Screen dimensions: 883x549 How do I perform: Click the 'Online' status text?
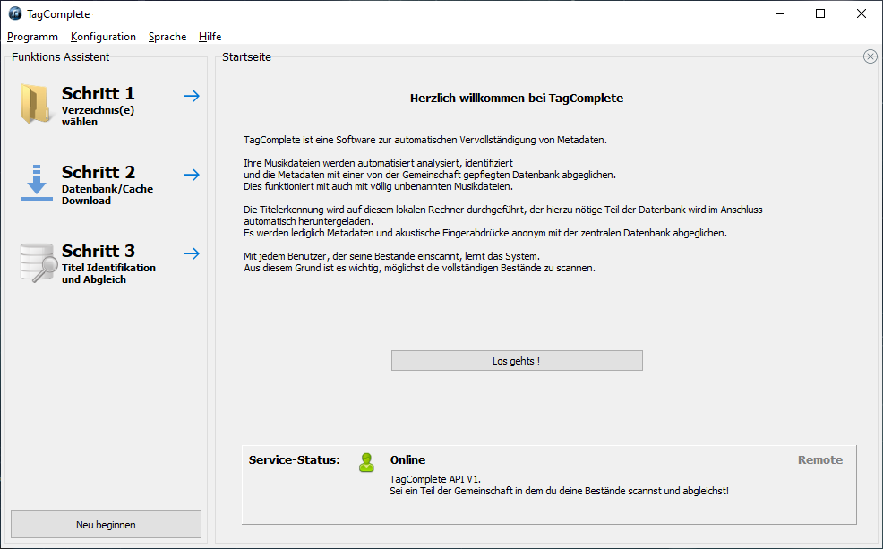(407, 460)
